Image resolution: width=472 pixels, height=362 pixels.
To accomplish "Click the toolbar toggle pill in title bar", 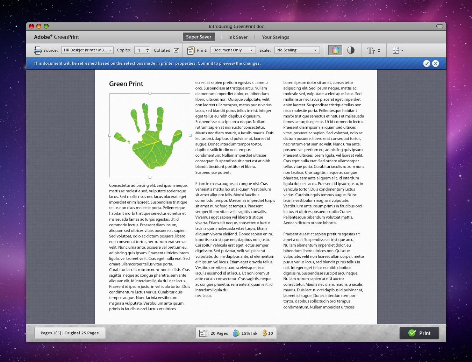I will click(x=440, y=26).
